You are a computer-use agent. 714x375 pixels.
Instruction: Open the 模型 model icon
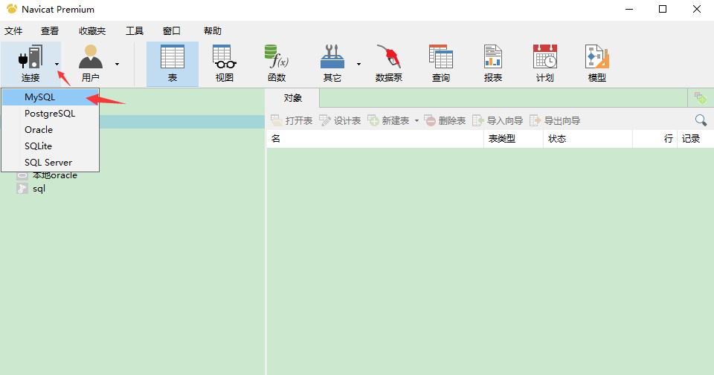click(597, 57)
